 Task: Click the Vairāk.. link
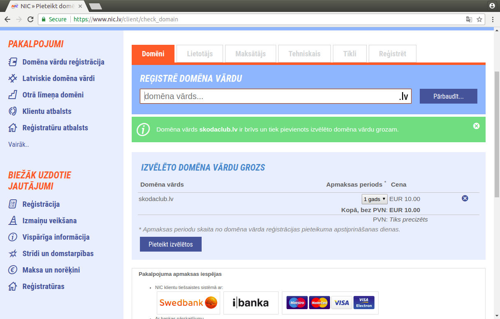(19, 144)
